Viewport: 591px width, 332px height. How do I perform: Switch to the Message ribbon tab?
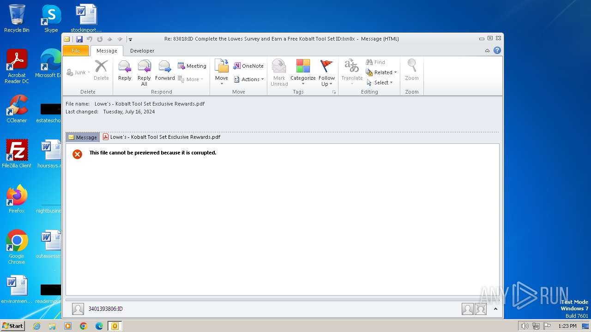coord(107,51)
